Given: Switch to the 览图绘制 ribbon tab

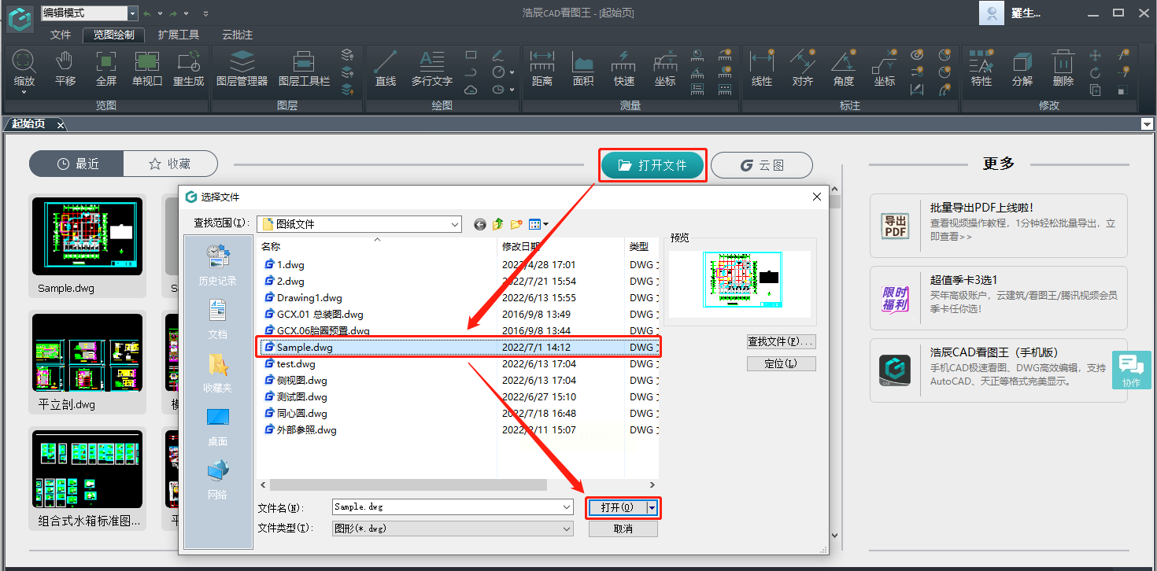Looking at the screenshot, I should coord(114,35).
